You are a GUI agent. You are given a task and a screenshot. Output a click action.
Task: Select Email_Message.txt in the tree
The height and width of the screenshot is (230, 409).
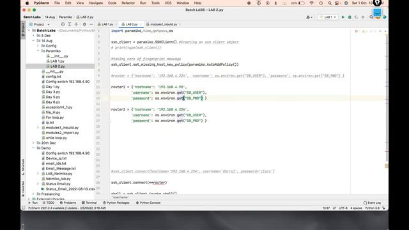pos(61,169)
